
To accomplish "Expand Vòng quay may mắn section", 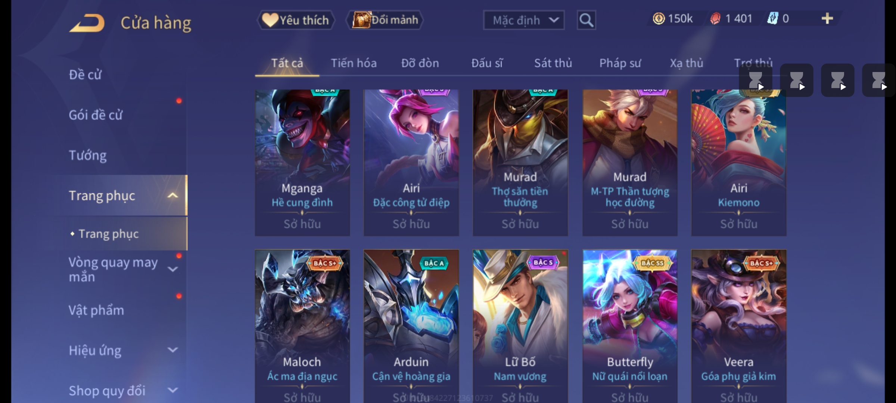I will [x=173, y=269].
